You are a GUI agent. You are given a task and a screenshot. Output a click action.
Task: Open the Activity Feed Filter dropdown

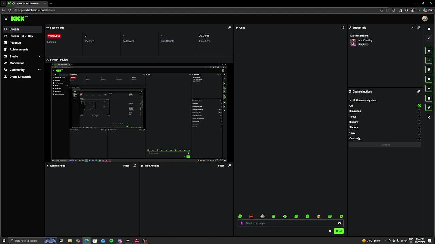(x=126, y=166)
